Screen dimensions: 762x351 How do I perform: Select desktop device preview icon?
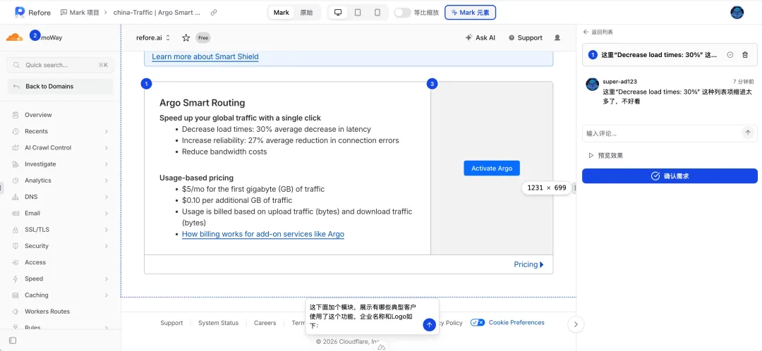pos(338,13)
